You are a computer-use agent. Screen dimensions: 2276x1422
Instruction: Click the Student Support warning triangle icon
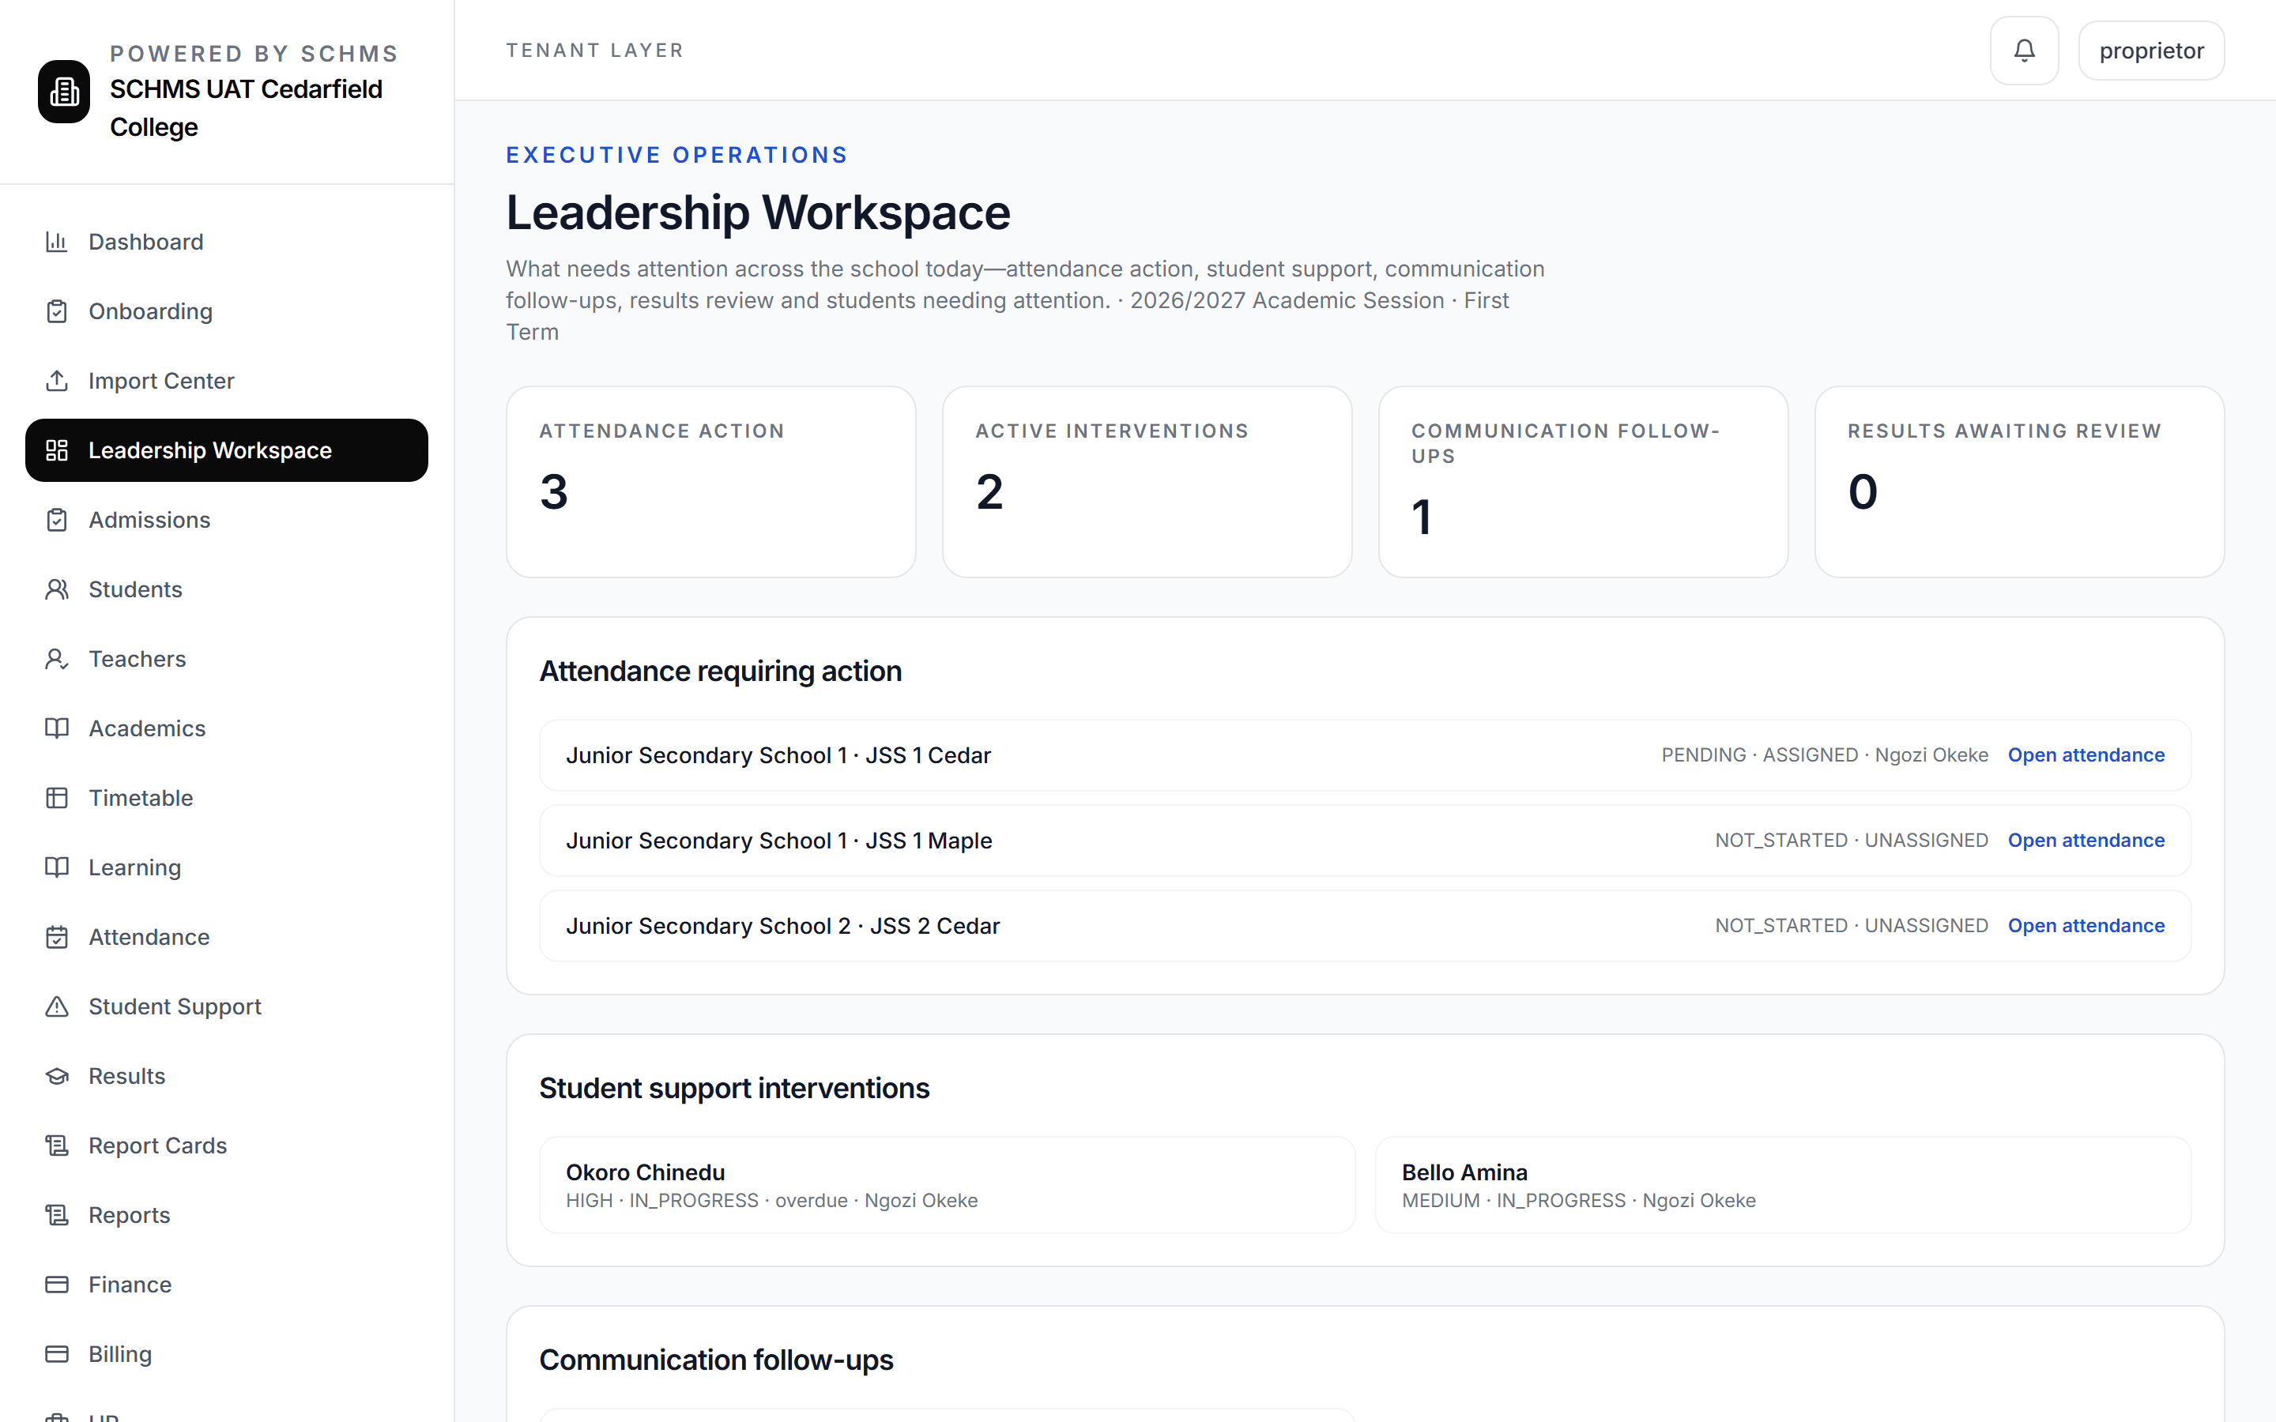(56, 1007)
